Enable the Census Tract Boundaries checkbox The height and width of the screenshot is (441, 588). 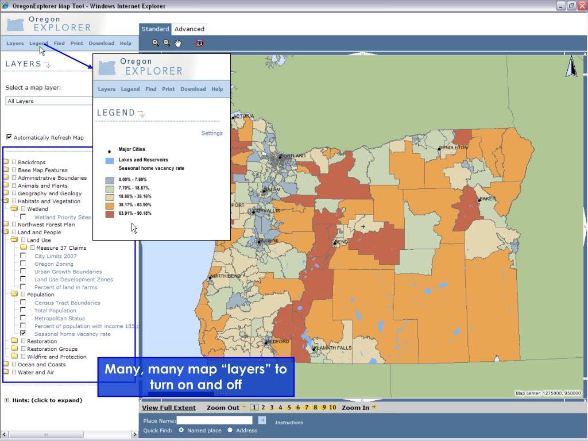tap(23, 302)
